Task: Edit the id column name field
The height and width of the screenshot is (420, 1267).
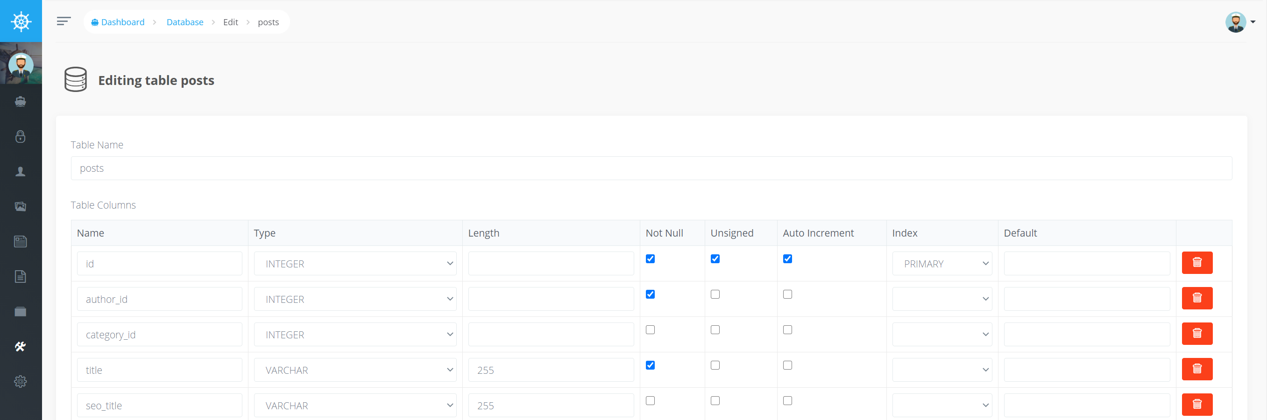Action: [159, 264]
